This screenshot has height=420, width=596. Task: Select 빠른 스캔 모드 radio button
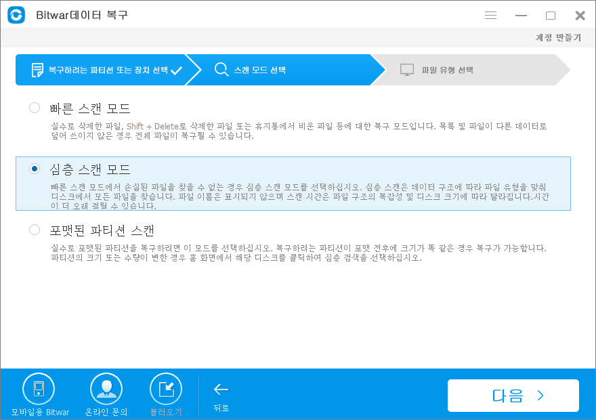[x=35, y=108]
